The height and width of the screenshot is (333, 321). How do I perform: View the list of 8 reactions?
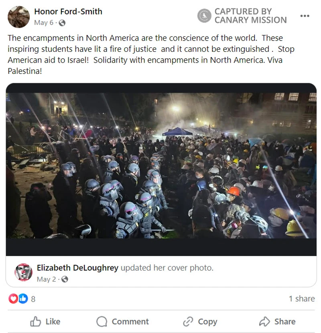pos(33,299)
